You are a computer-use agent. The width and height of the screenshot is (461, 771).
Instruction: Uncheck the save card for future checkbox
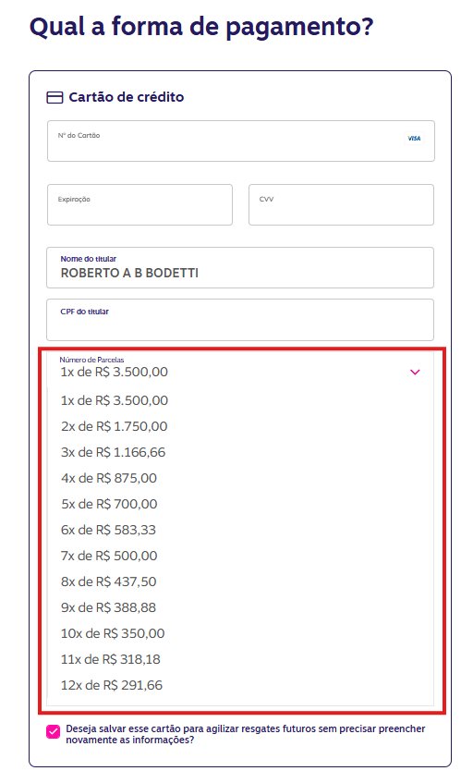tap(53, 731)
